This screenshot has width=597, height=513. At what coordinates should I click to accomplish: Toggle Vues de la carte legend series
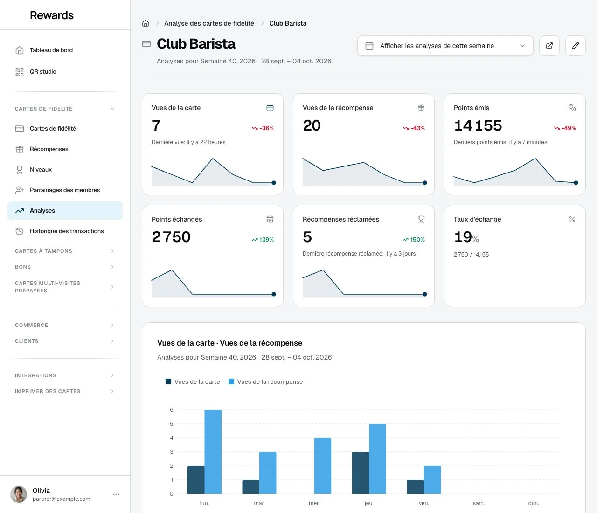[x=193, y=381]
